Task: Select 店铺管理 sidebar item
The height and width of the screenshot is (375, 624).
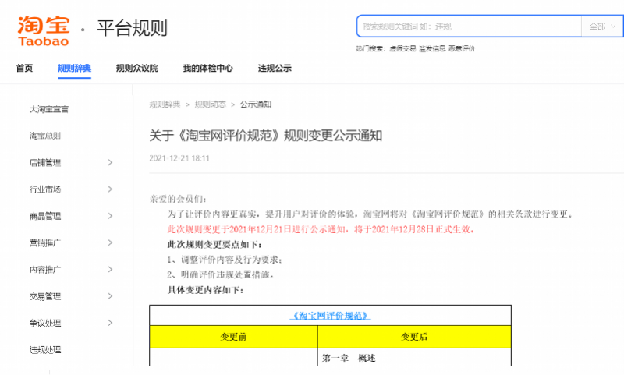Action: (x=45, y=163)
